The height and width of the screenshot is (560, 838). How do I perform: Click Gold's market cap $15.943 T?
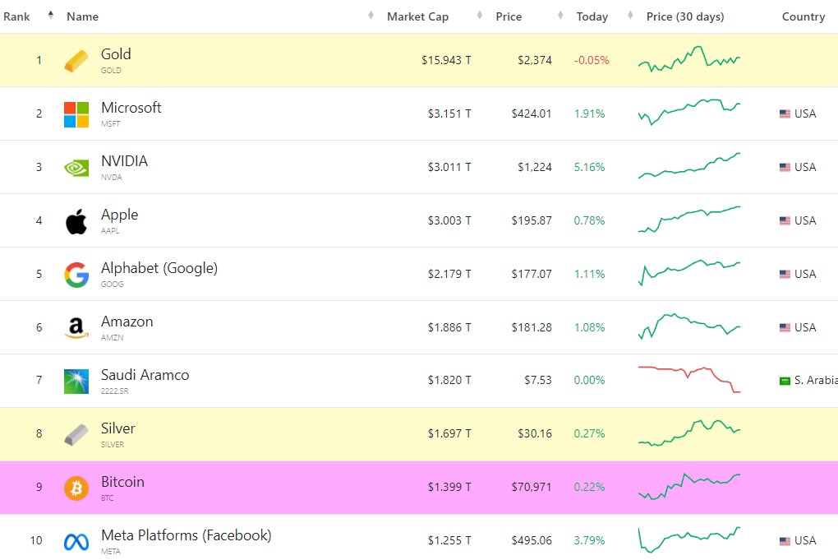[446, 60]
